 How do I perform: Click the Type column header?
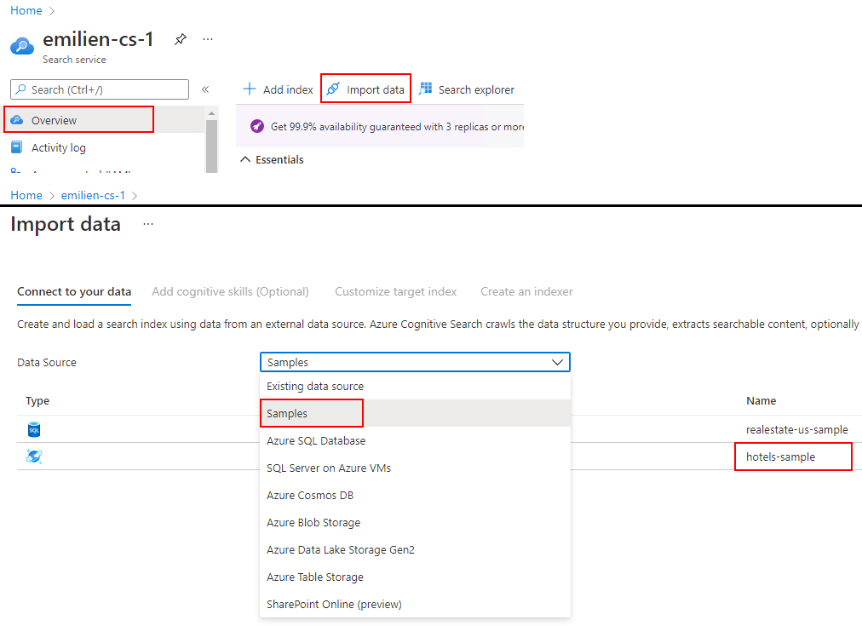pos(37,400)
